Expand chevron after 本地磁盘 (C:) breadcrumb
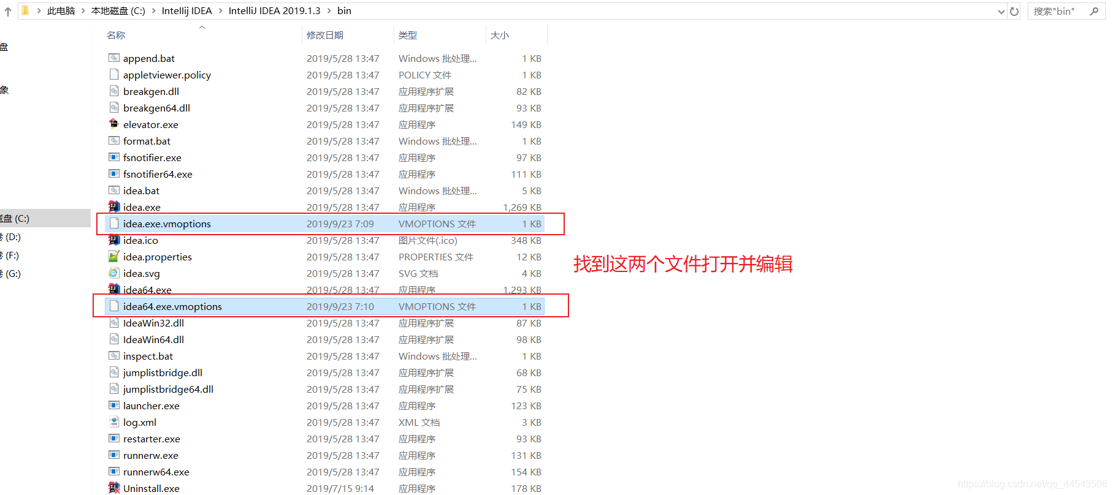Viewport: 1113px width, 495px height. click(x=153, y=11)
